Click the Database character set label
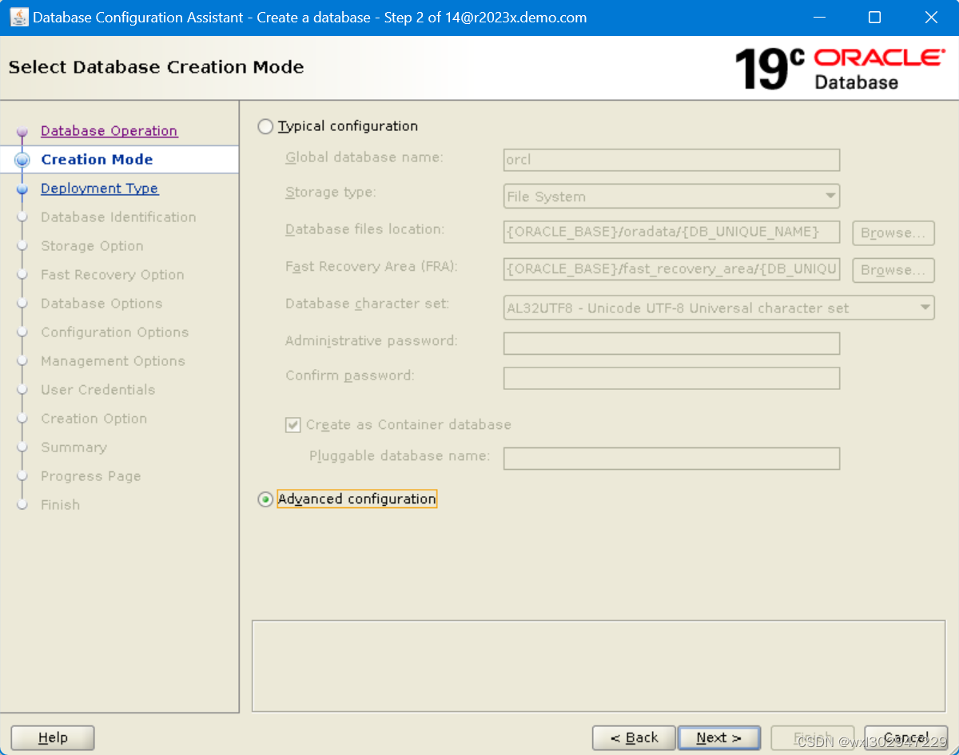The height and width of the screenshot is (755, 959). [x=368, y=304]
